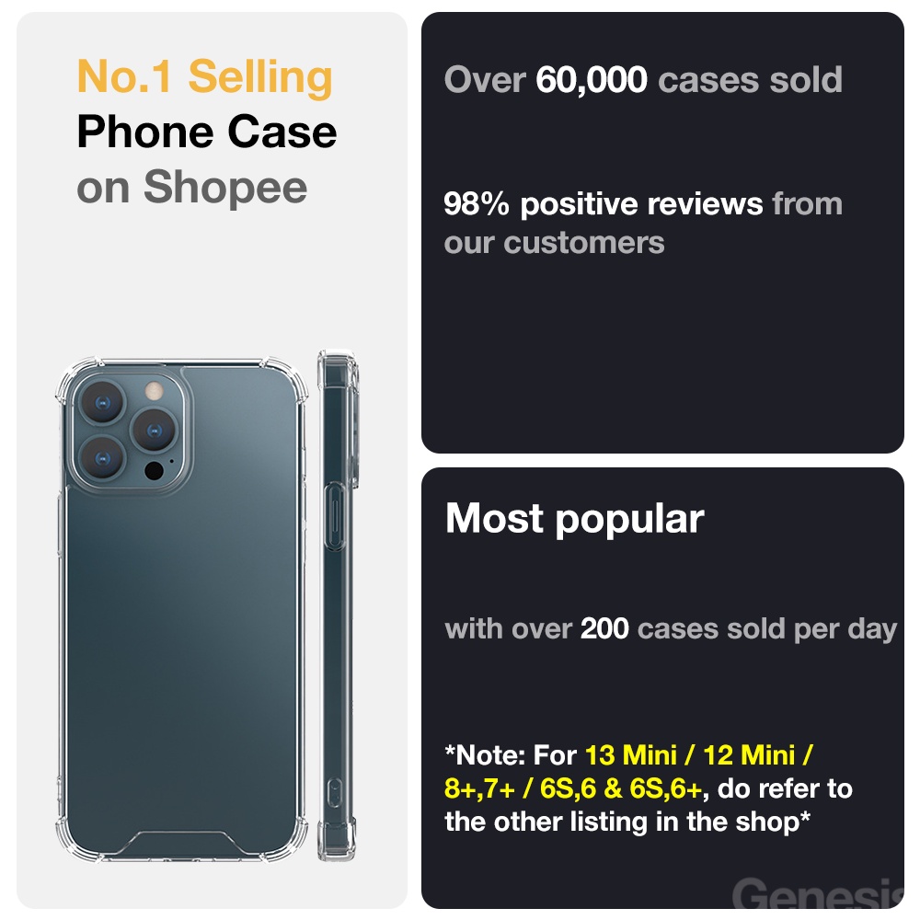The height and width of the screenshot is (920, 920).
Task: Click the black LiDAR sensor below the lenses
Action: (154, 473)
